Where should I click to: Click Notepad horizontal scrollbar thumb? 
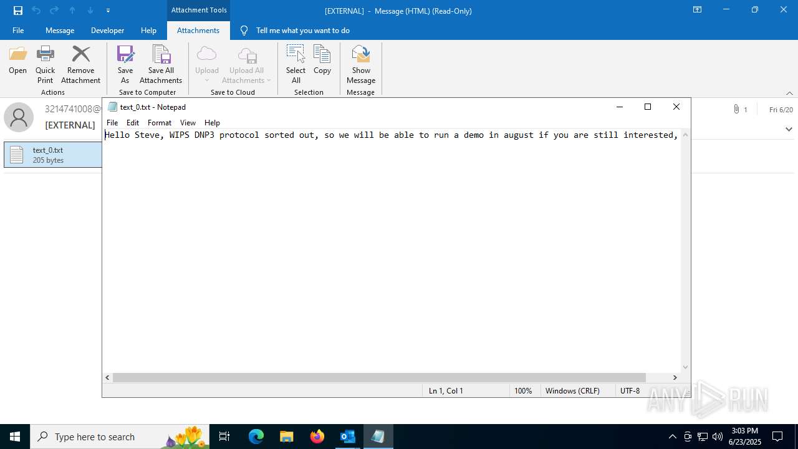(379, 377)
